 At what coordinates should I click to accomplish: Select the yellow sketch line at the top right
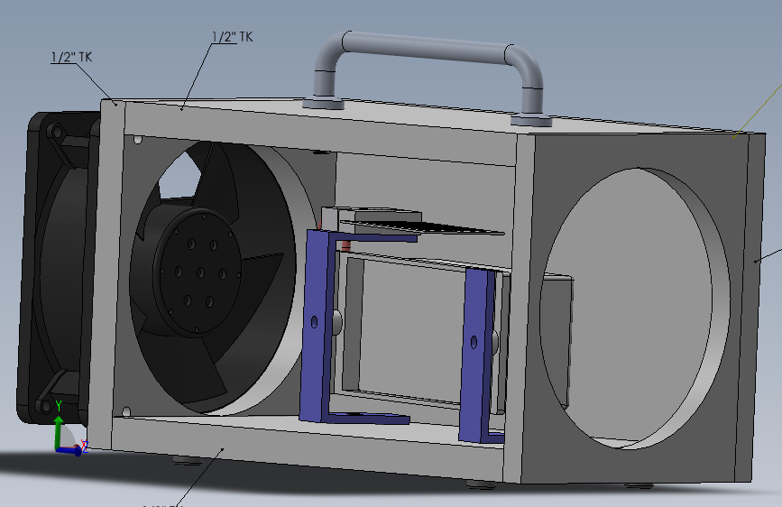pyautogui.click(x=758, y=111)
